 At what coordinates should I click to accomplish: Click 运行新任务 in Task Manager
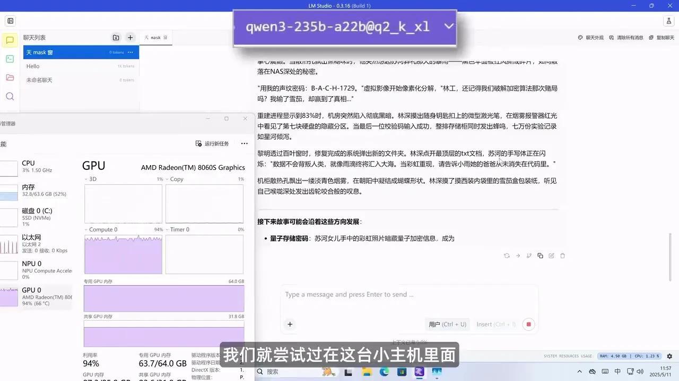pyautogui.click(x=212, y=143)
